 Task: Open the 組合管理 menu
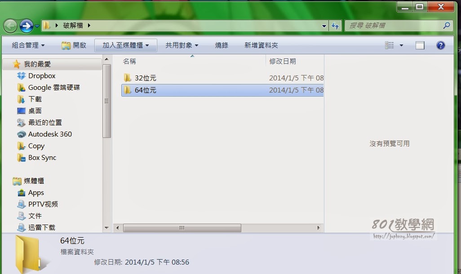tap(28, 45)
